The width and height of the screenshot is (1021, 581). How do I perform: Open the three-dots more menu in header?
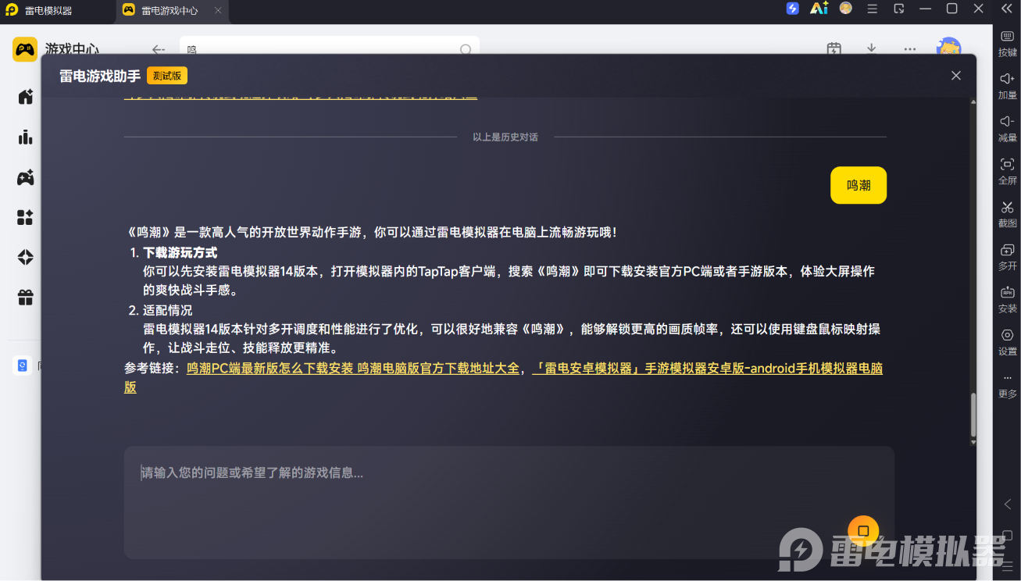click(910, 49)
